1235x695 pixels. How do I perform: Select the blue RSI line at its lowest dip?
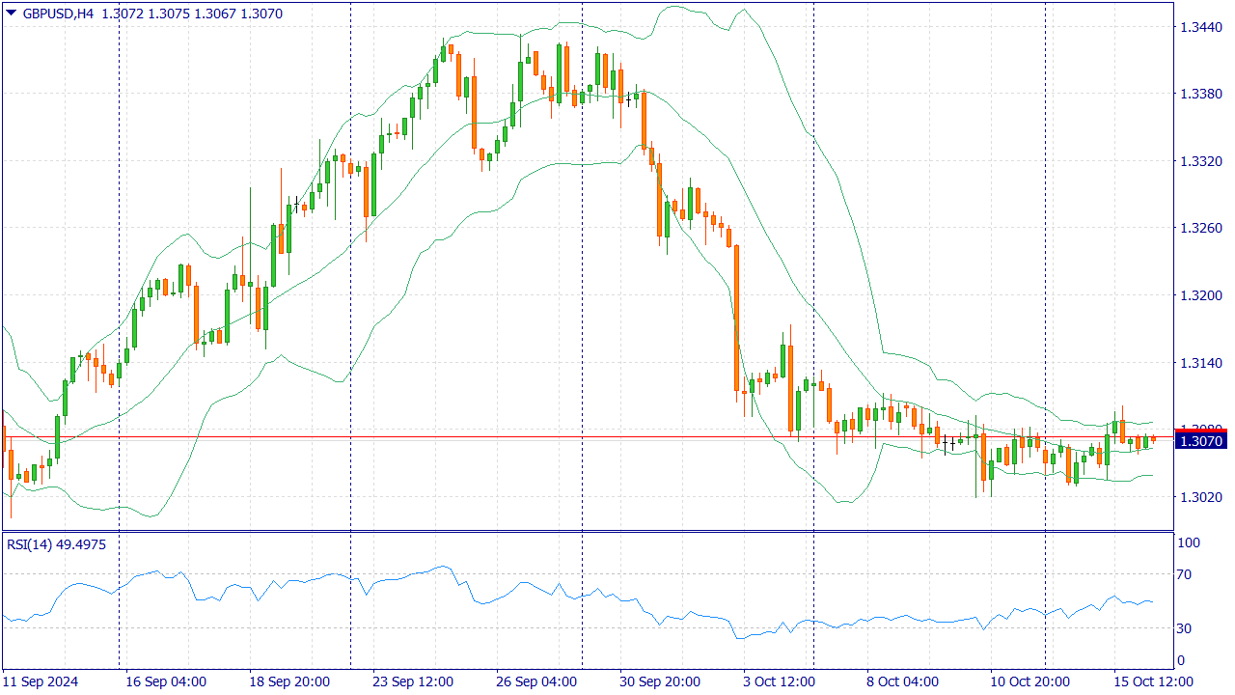pyautogui.click(x=741, y=638)
